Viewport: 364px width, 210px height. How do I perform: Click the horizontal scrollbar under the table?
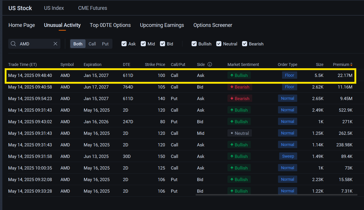(276, 195)
